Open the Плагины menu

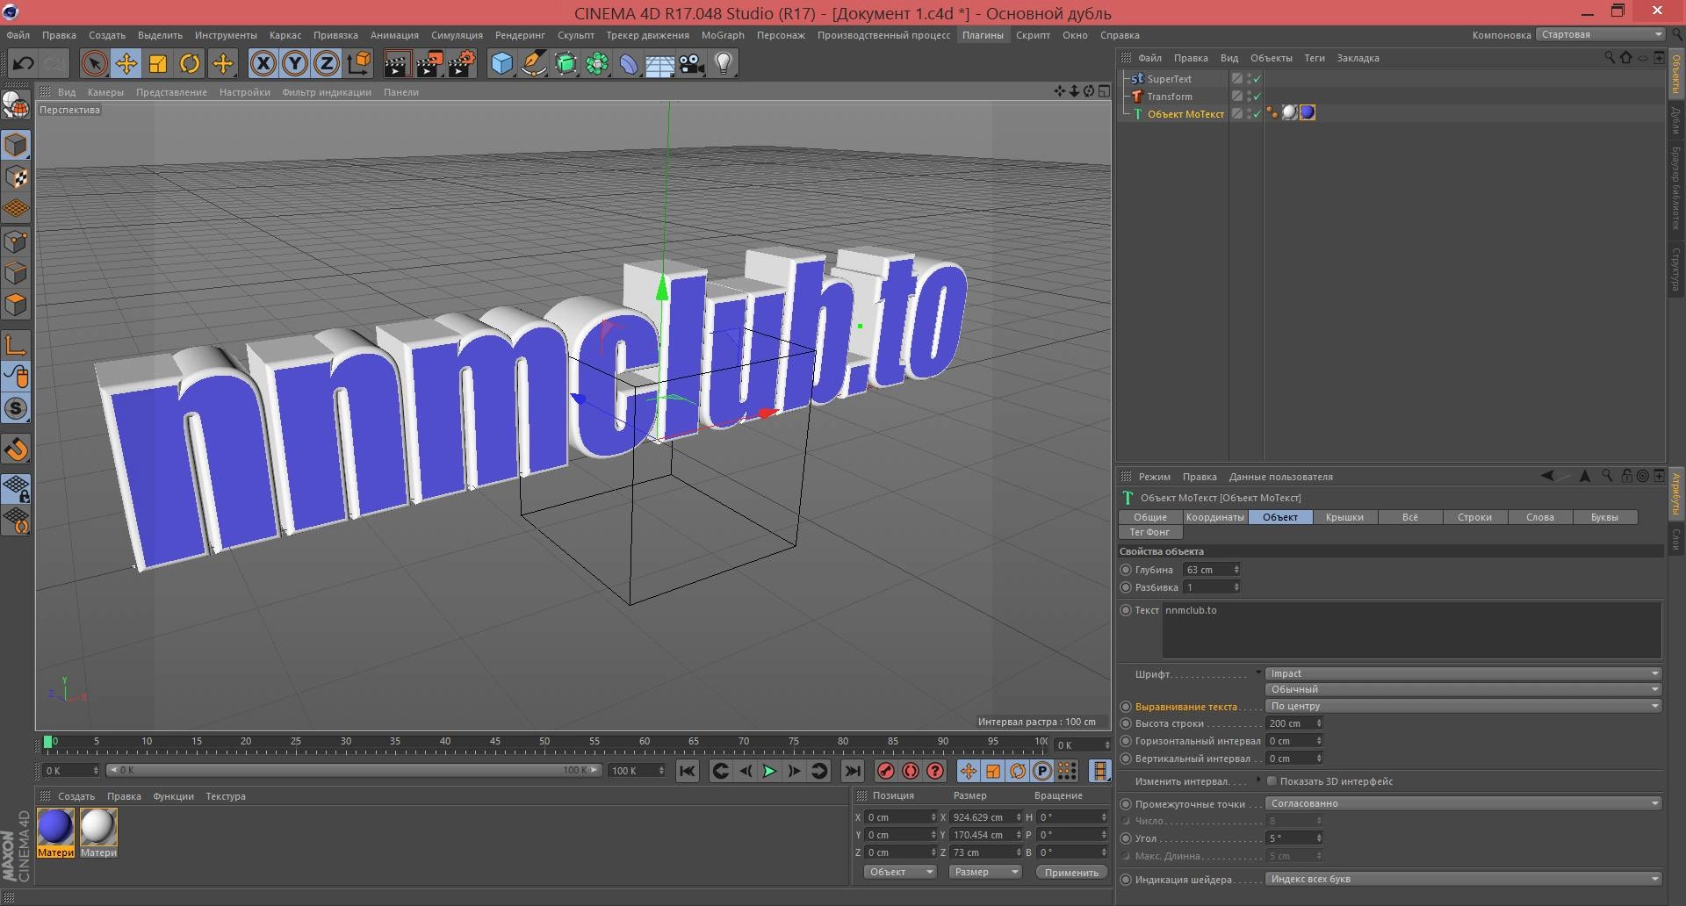pos(983,35)
